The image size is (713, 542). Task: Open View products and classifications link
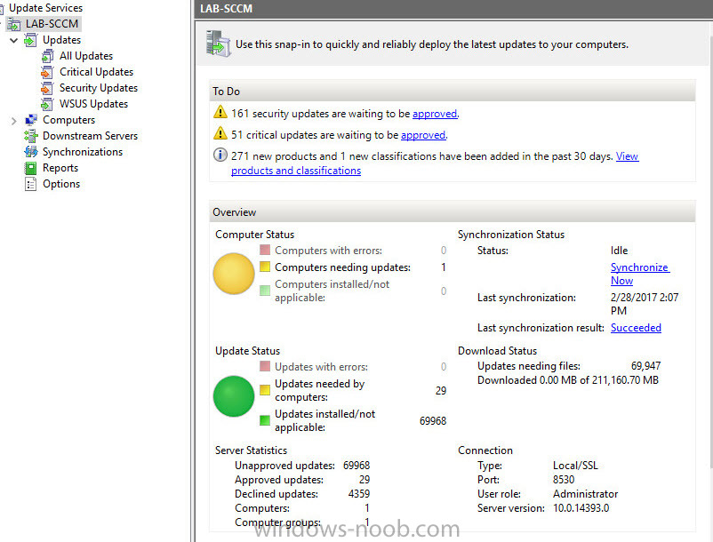tap(296, 171)
